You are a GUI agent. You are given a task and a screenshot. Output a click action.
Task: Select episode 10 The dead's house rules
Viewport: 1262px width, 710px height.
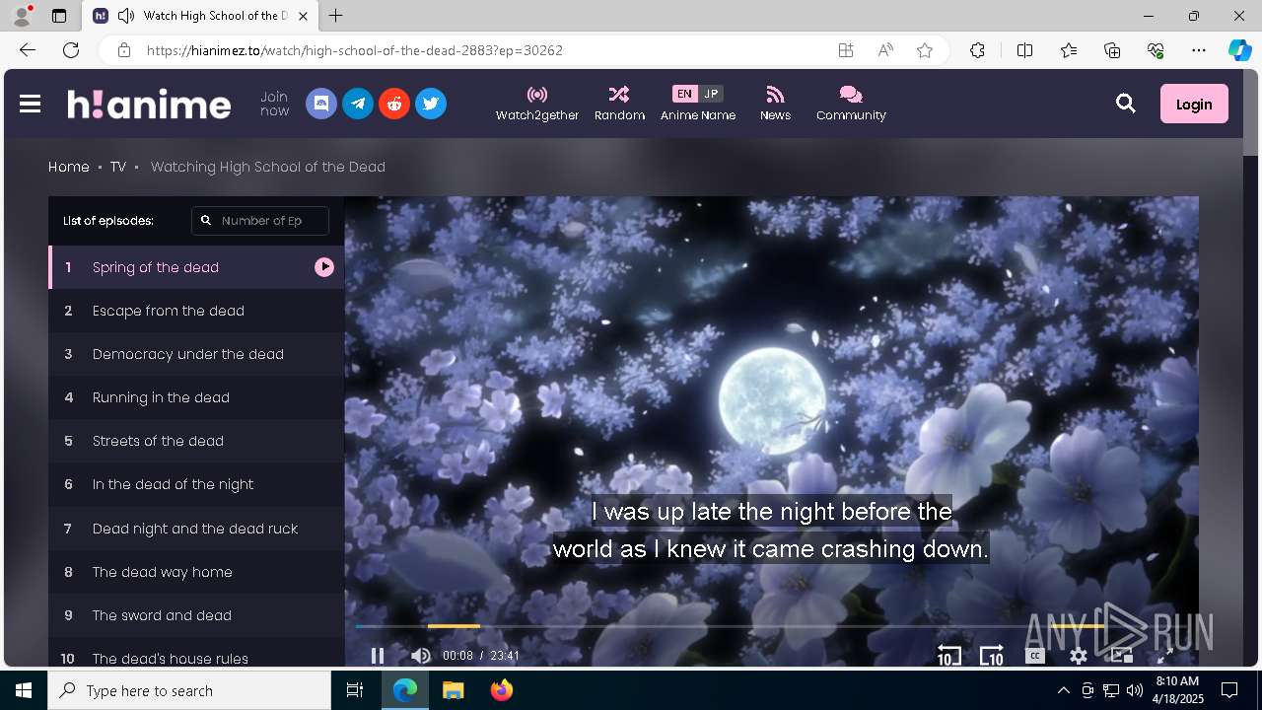196,653
